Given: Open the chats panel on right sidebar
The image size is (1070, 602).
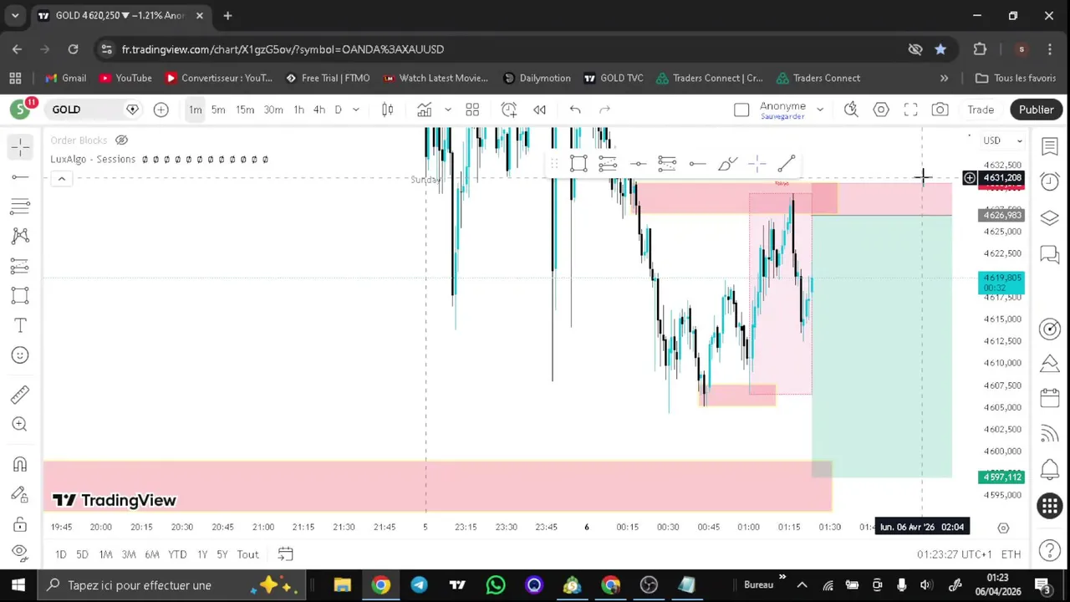Looking at the screenshot, I should coord(1050,253).
